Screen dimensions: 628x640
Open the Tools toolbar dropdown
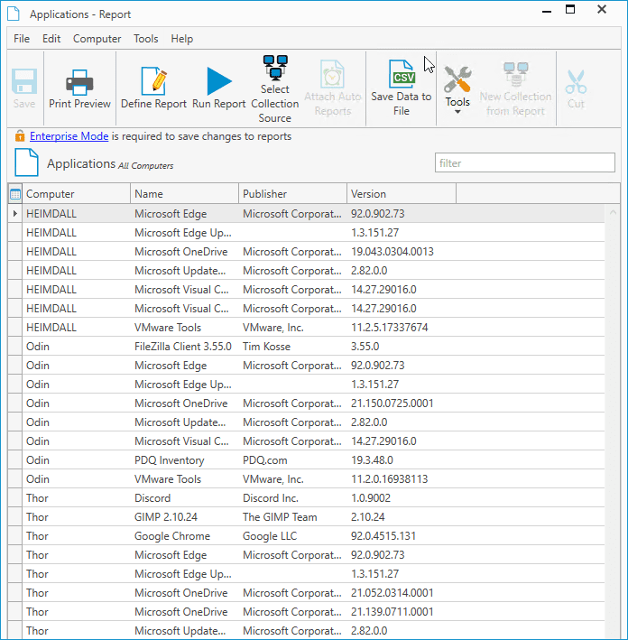click(x=457, y=89)
